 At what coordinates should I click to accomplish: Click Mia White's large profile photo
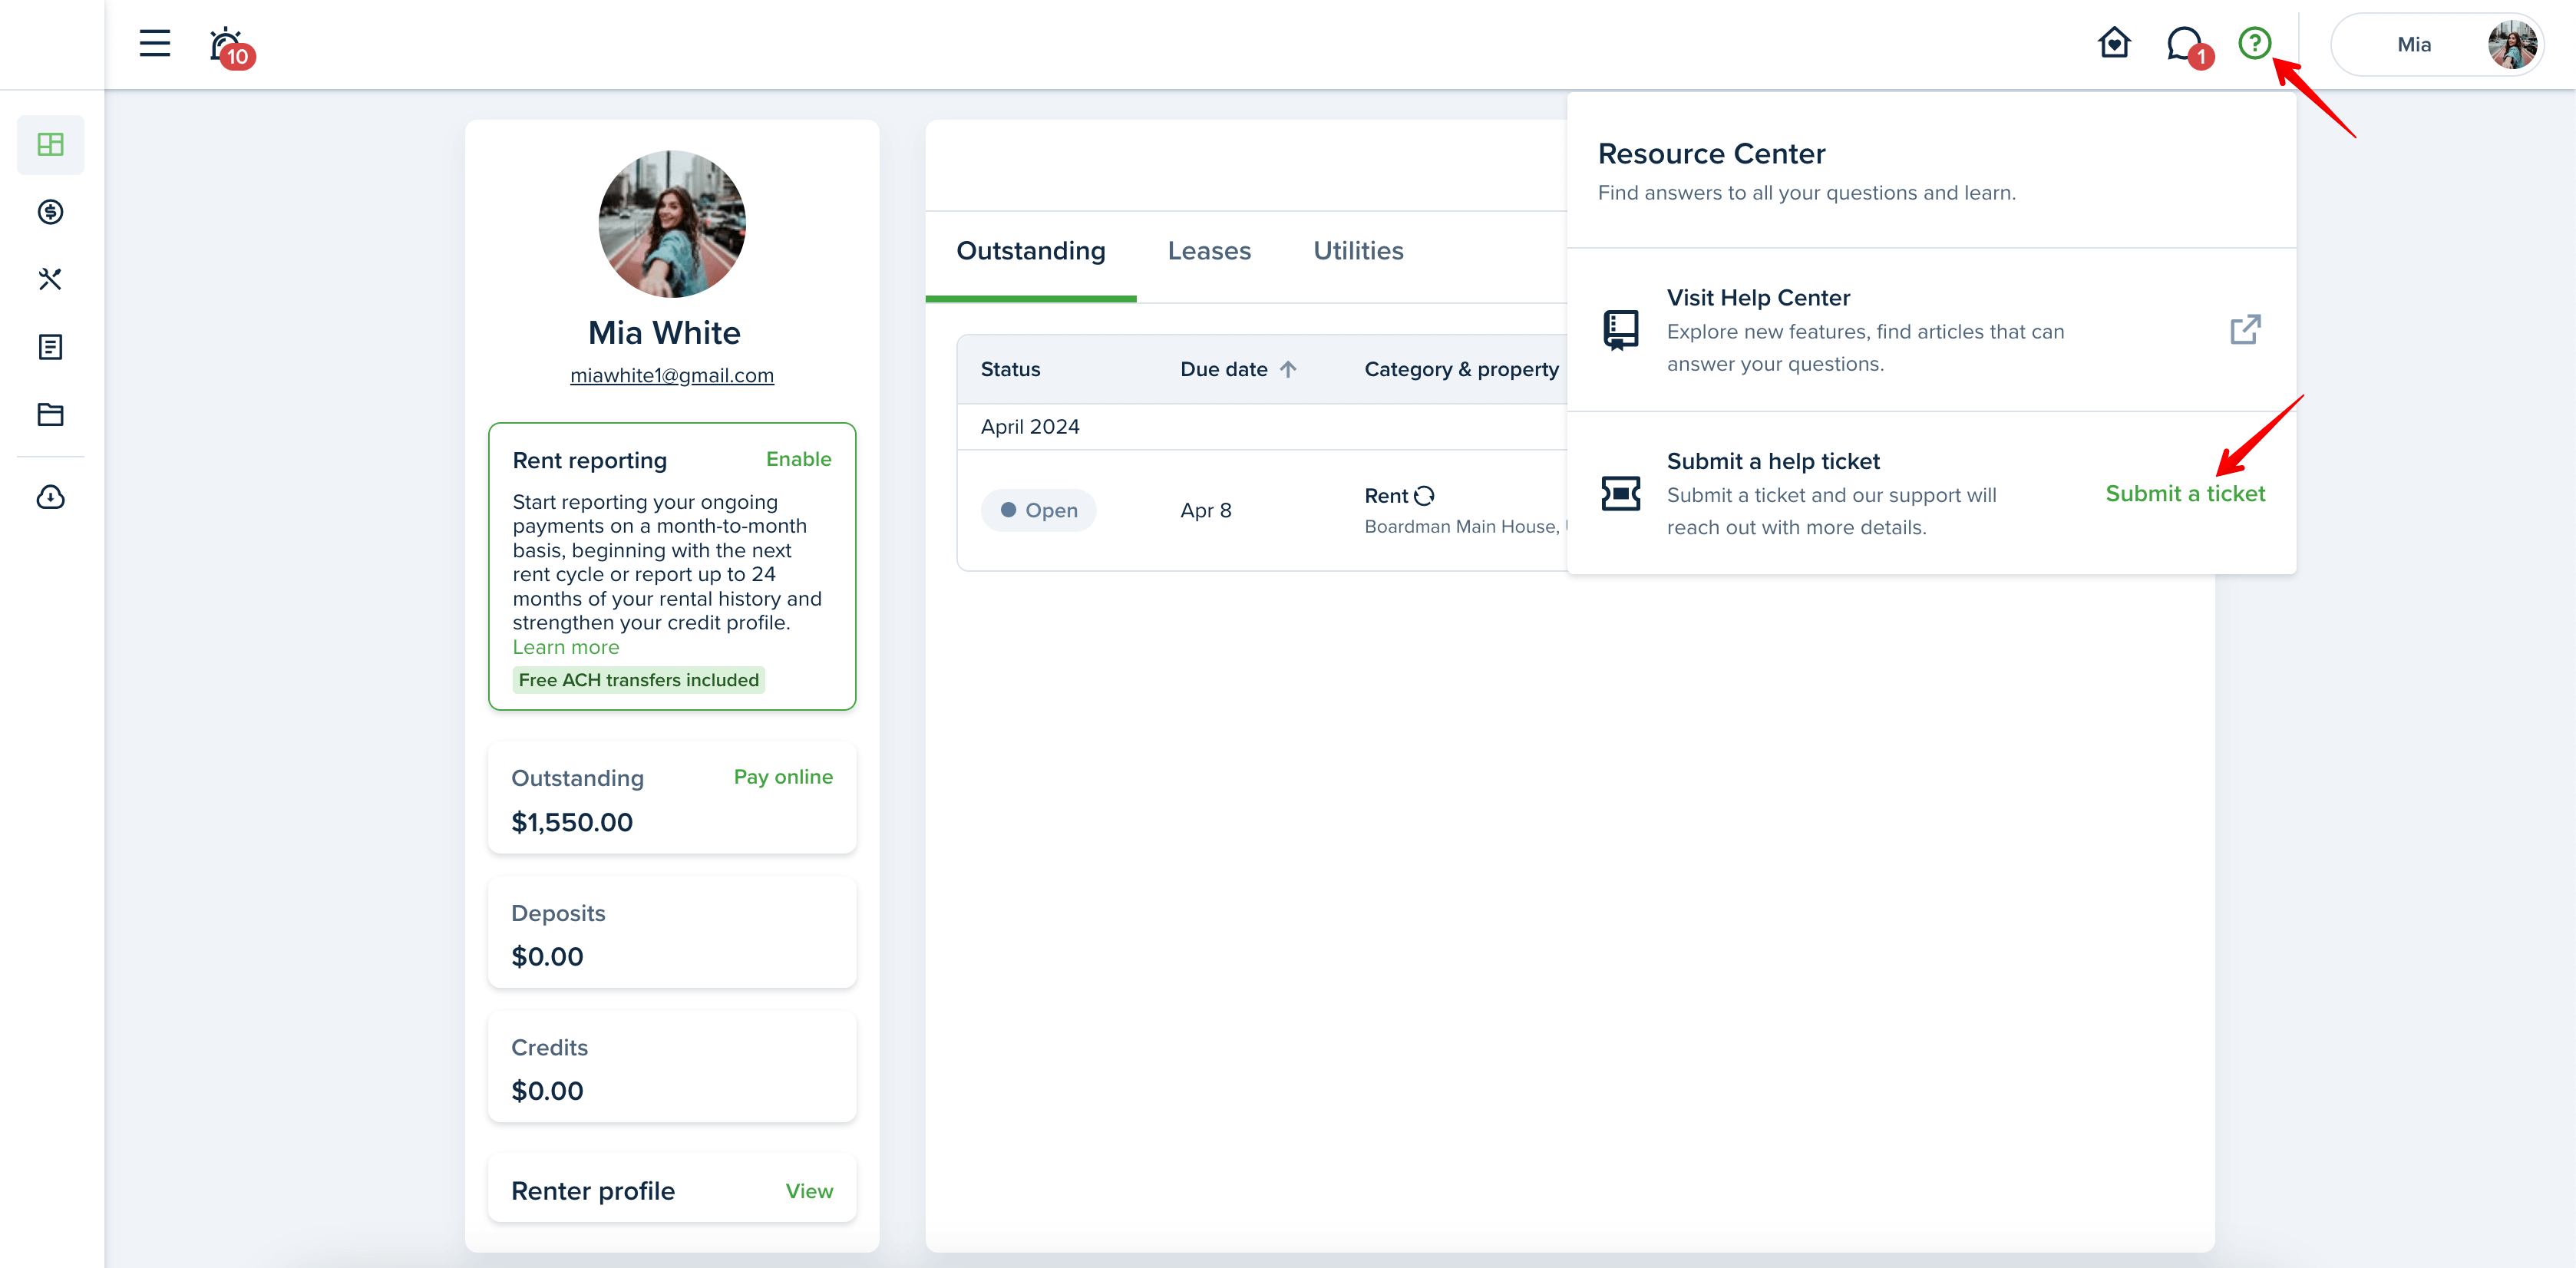tap(672, 224)
